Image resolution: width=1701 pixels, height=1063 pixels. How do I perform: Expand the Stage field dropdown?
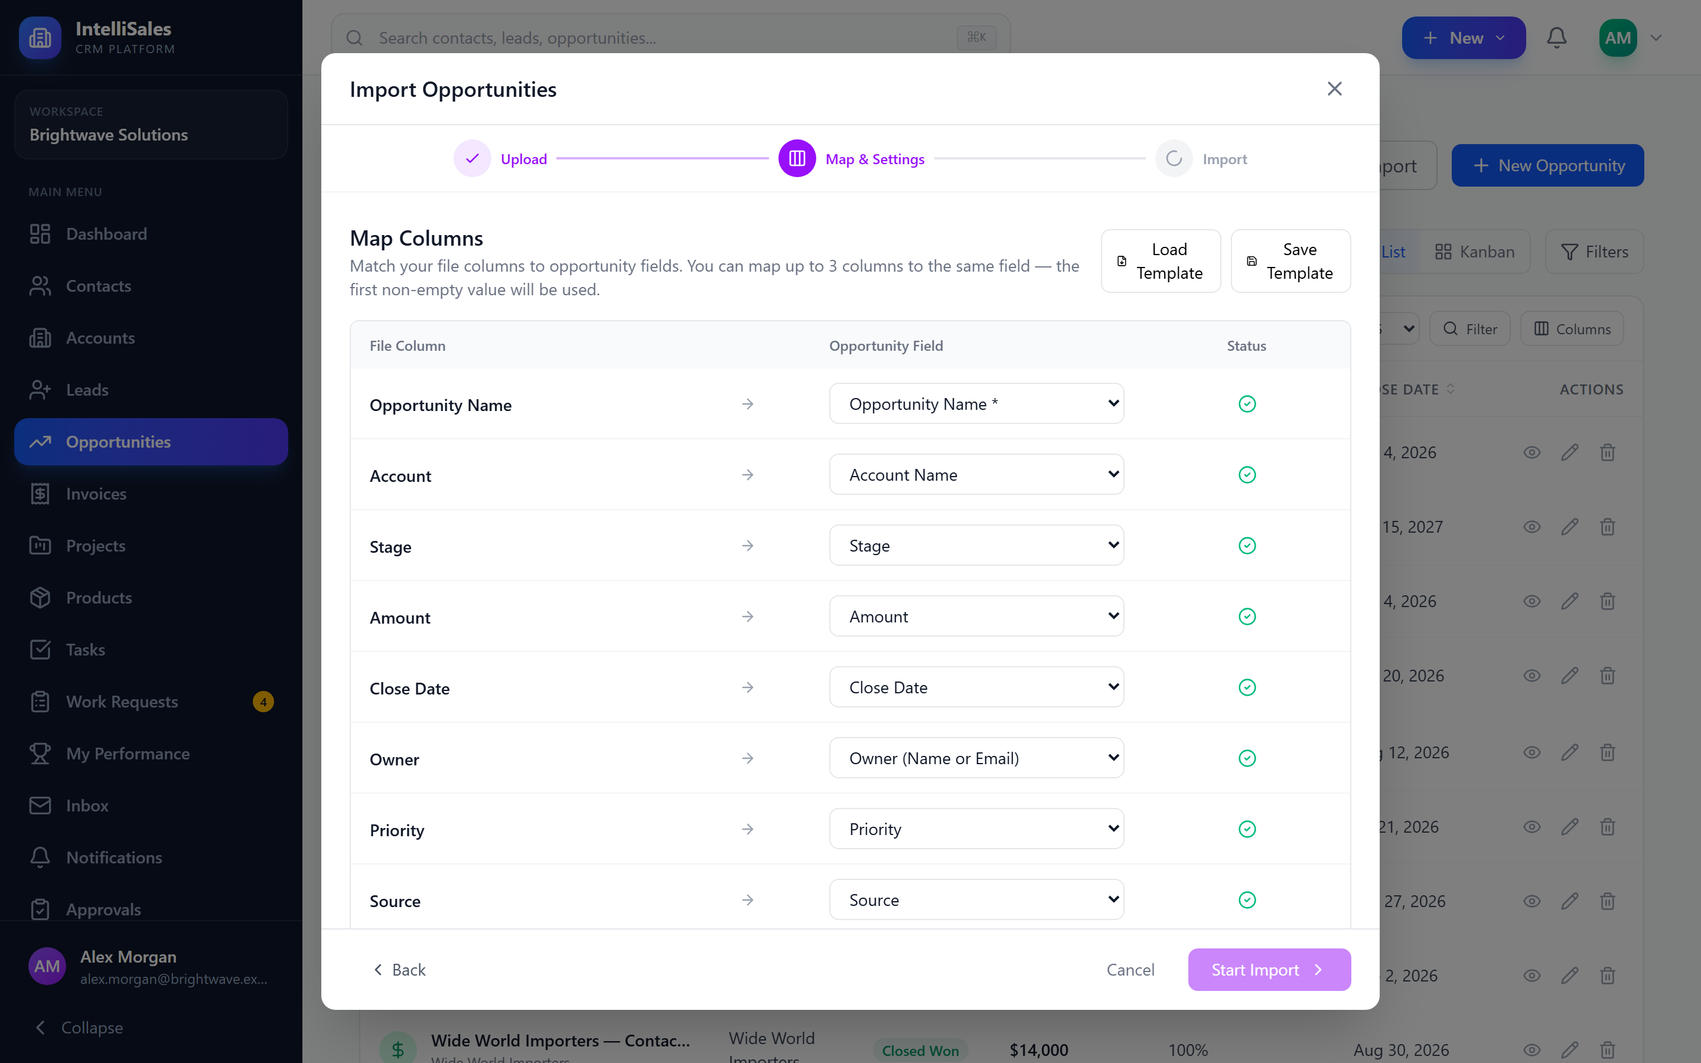pos(976,546)
